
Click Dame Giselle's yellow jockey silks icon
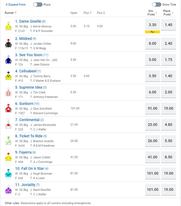[x=8, y=26]
